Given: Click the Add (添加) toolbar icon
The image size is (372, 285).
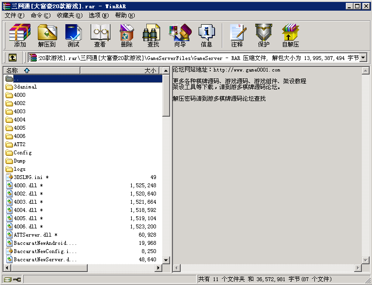Looking at the screenshot, I should pos(20,35).
